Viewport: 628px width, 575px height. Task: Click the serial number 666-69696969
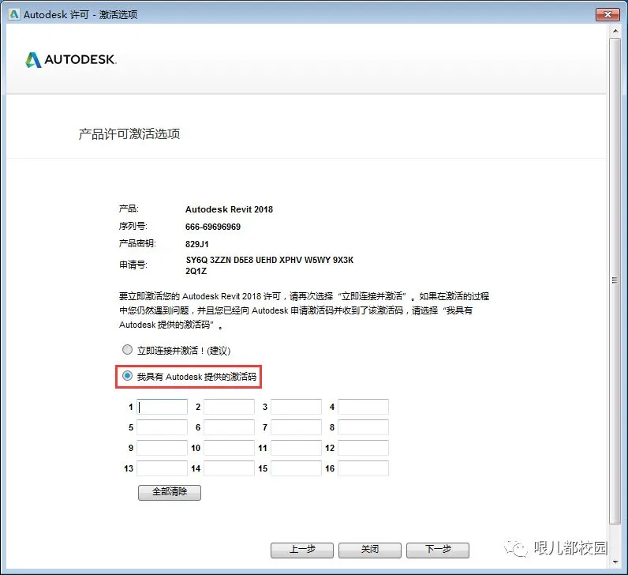[213, 227]
